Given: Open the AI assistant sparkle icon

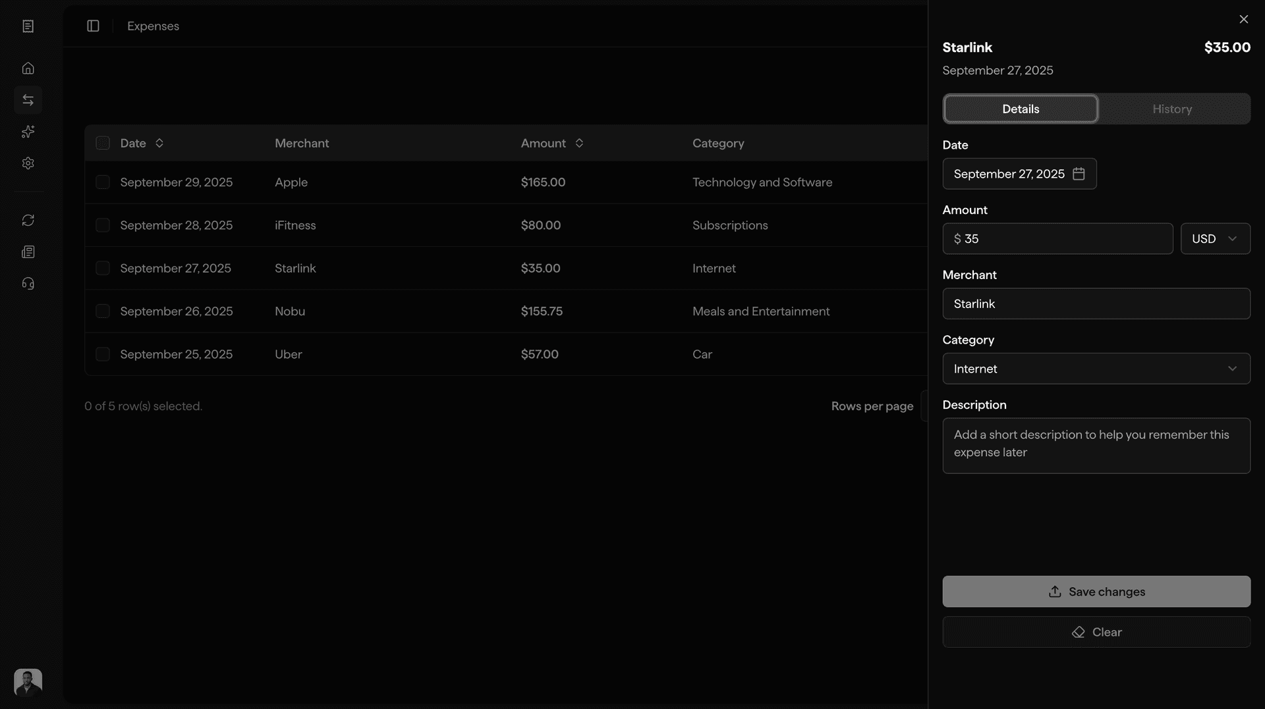Looking at the screenshot, I should point(28,132).
